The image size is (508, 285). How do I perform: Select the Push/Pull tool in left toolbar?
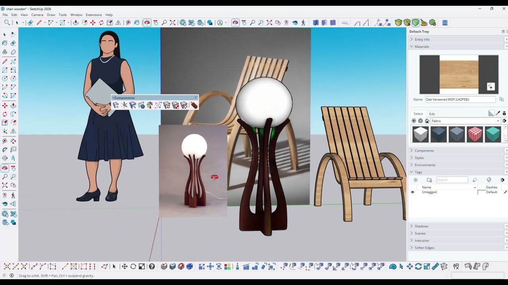coord(13,106)
